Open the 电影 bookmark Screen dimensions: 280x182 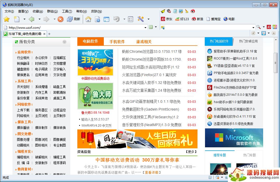click(229, 19)
